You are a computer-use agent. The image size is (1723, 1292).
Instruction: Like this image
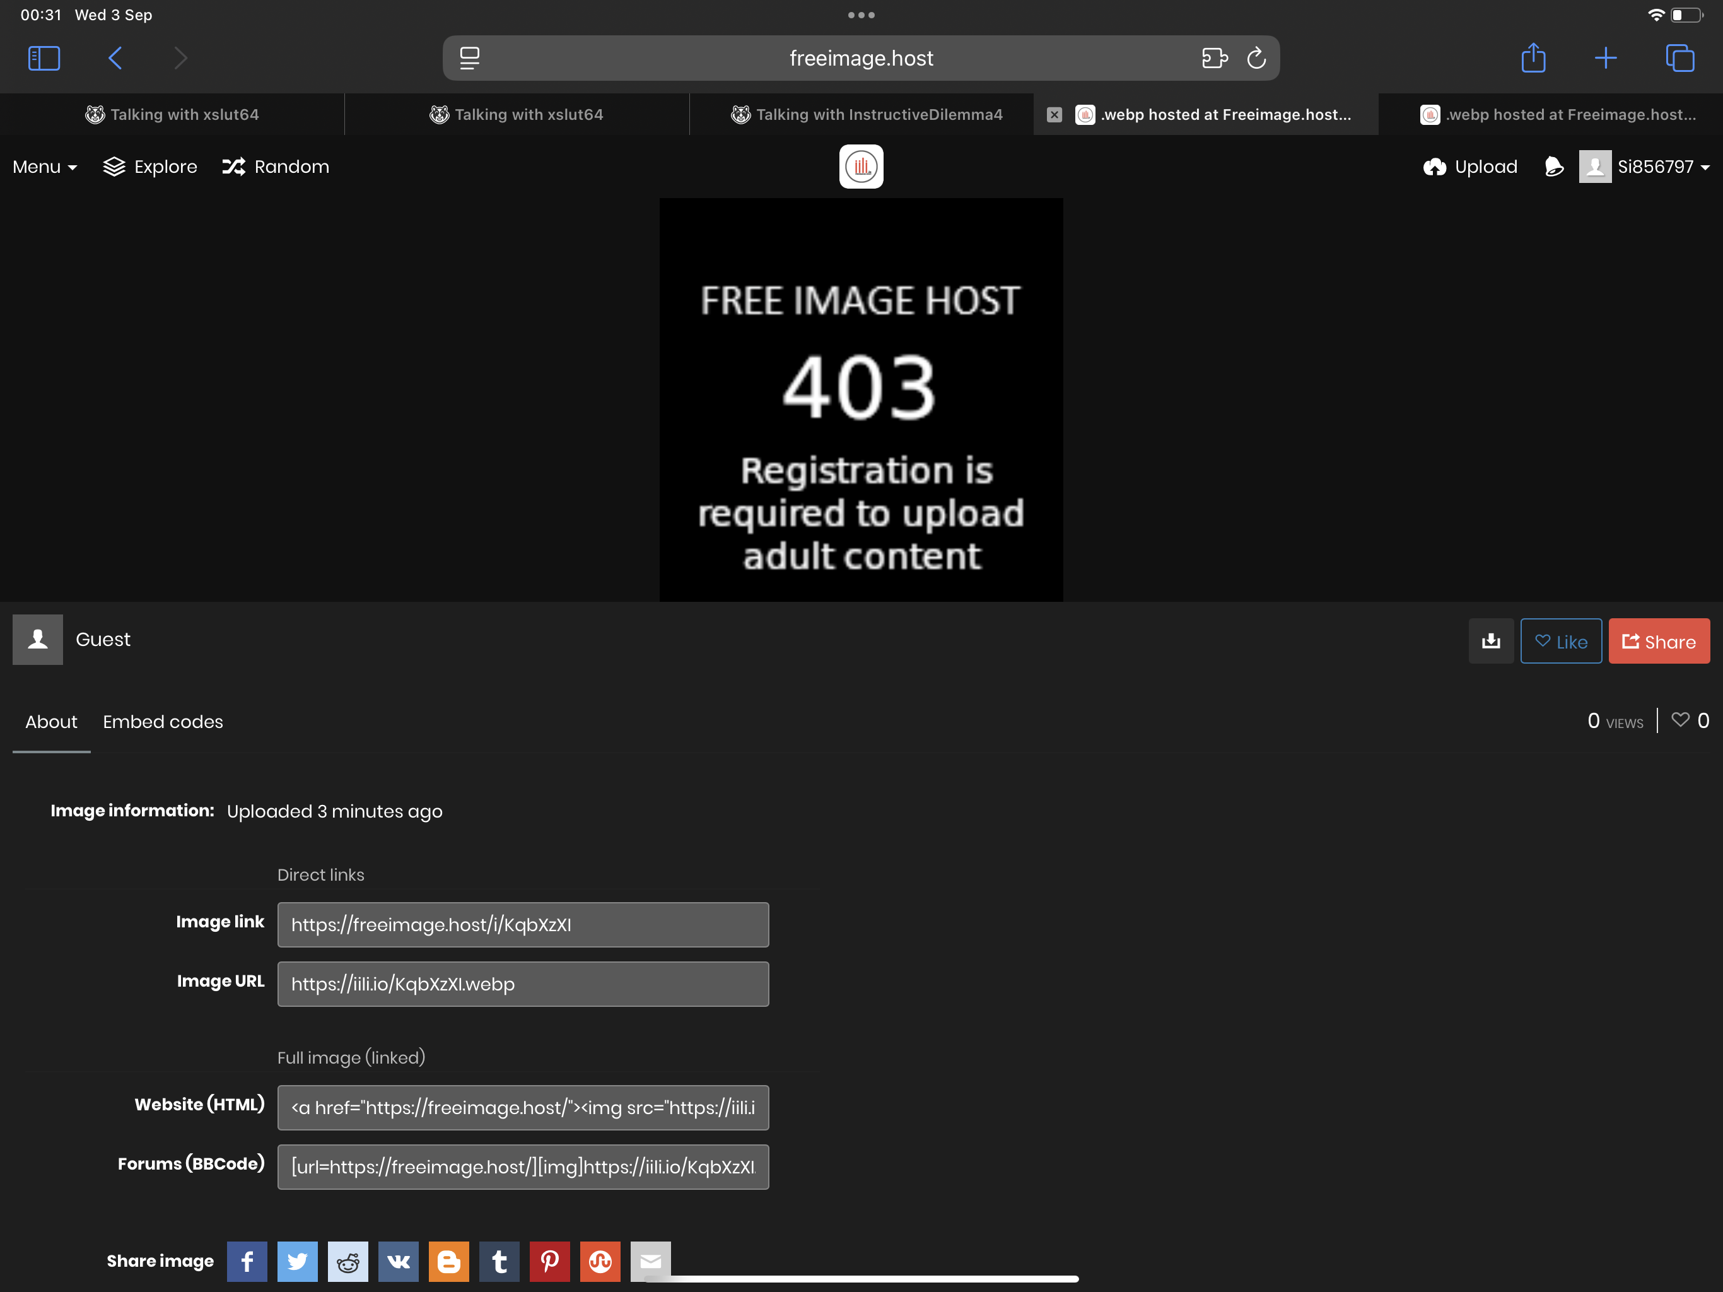tap(1561, 642)
